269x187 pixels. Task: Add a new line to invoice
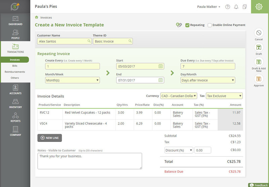(x=49, y=138)
